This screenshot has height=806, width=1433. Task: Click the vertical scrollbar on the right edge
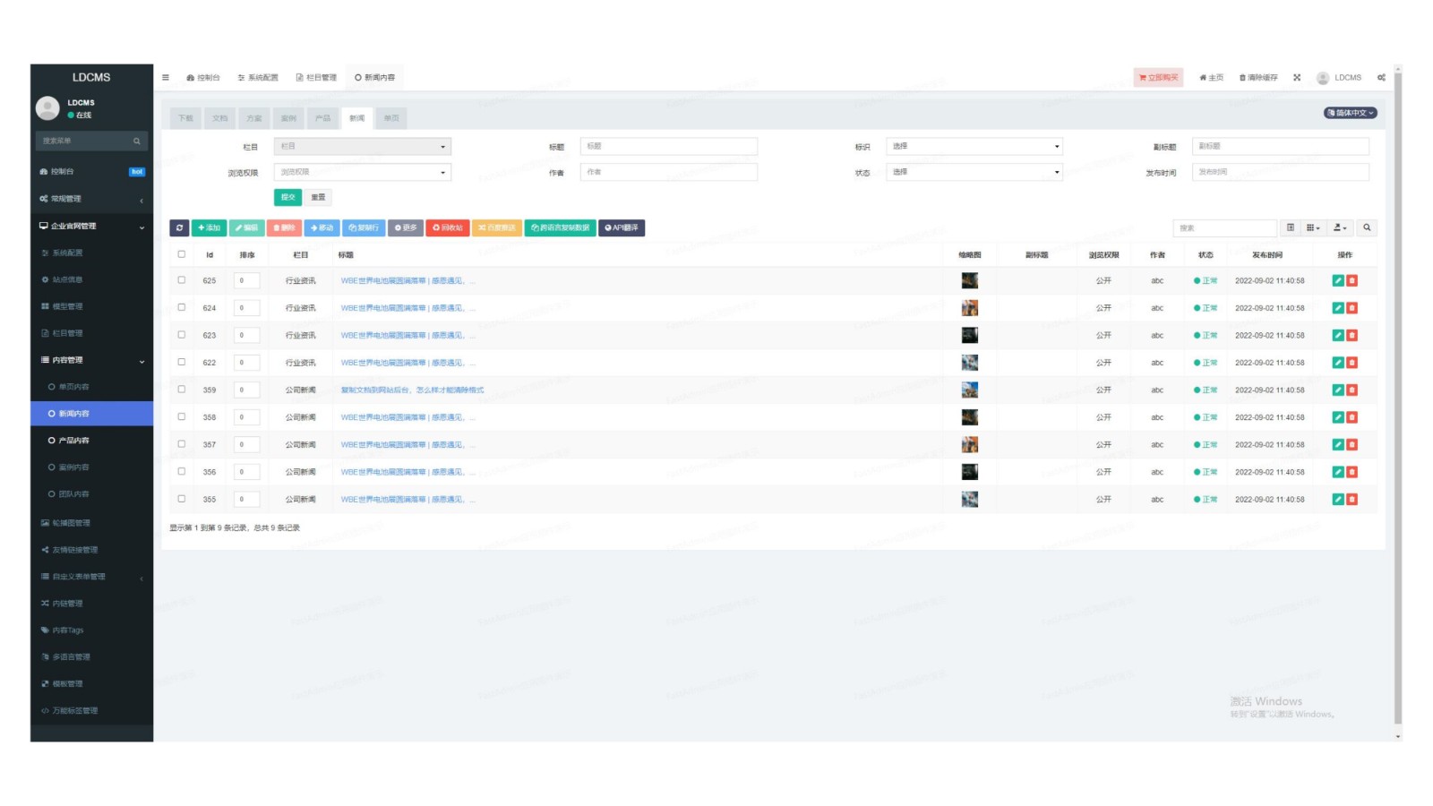point(1397,399)
